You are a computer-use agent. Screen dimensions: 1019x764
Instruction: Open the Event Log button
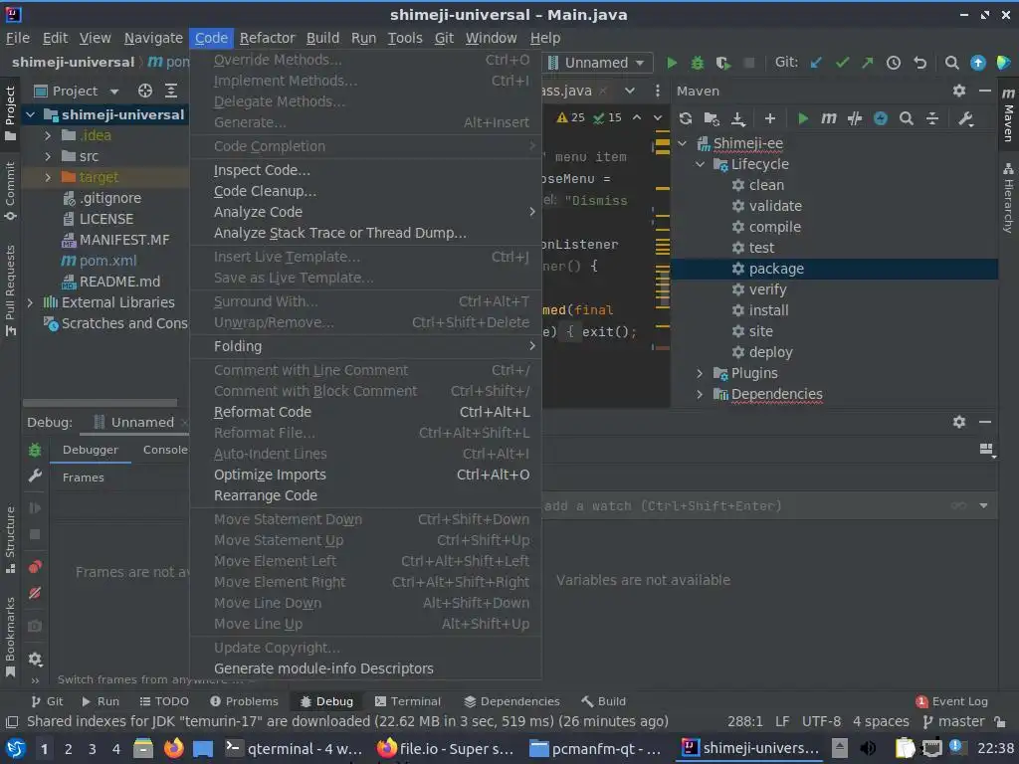952,701
